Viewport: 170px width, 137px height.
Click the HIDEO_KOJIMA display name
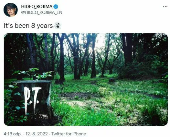point(37,6)
